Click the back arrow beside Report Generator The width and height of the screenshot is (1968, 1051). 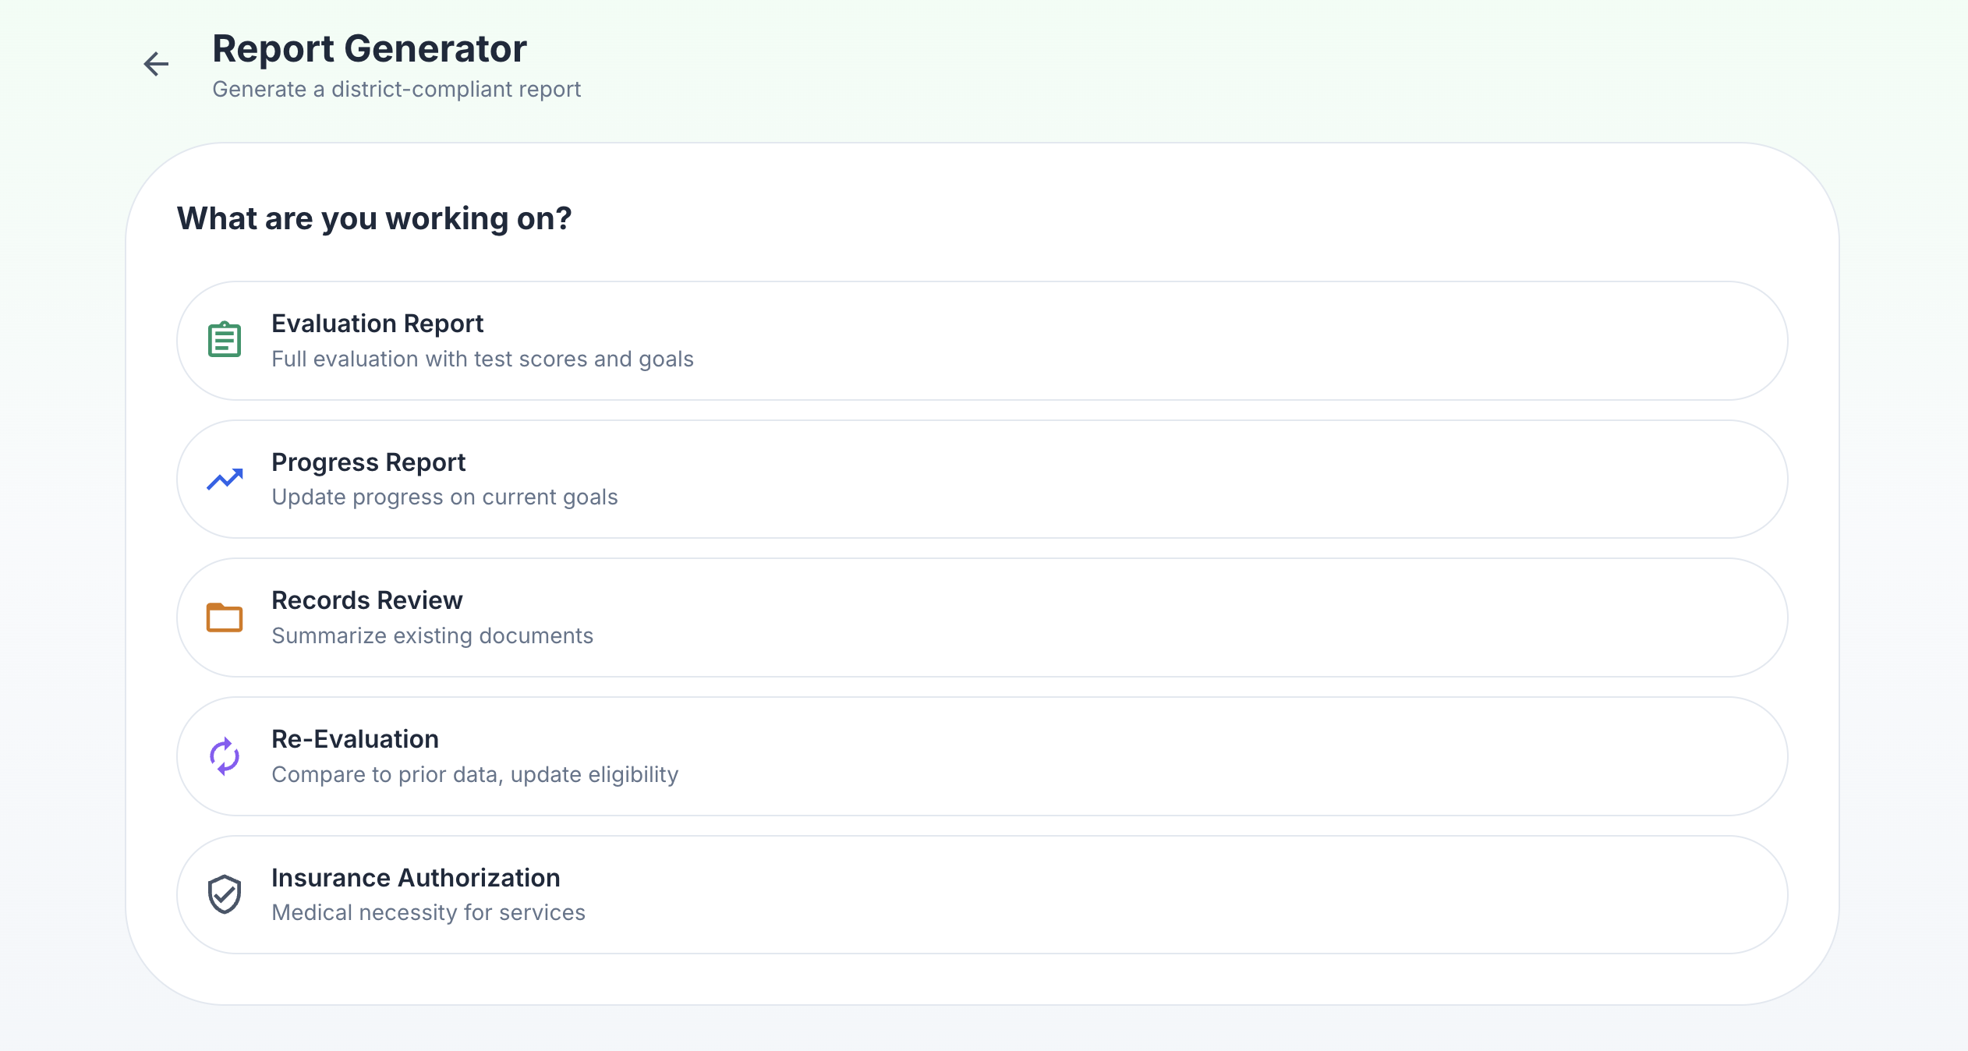156,63
